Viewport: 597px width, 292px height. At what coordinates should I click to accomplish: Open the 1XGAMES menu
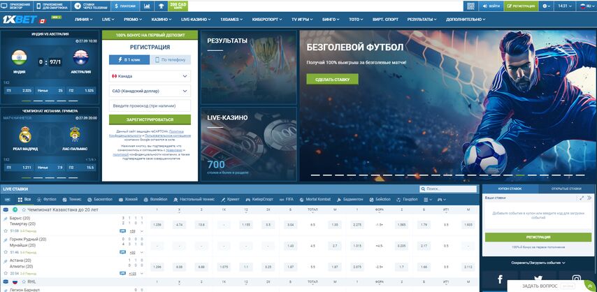click(231, 20)
